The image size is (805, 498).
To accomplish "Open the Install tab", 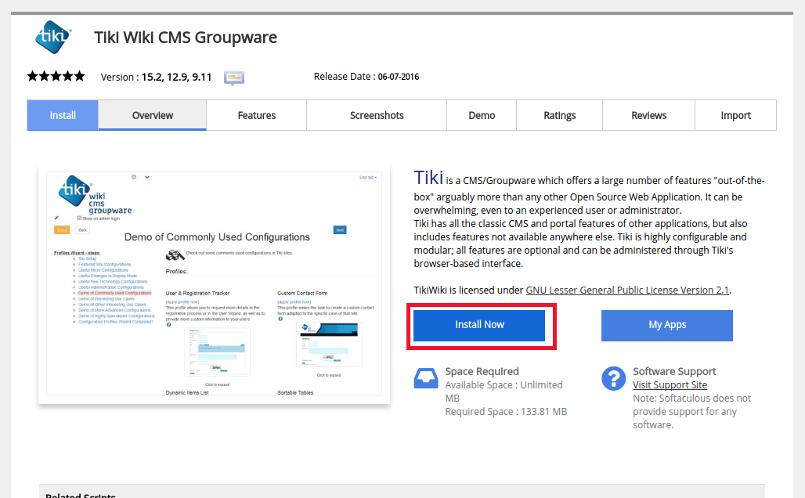I will coord(63,115).
